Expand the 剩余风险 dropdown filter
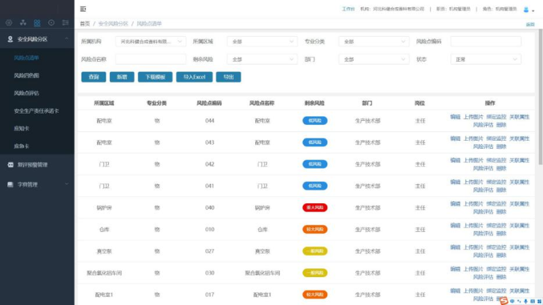 coord(262,60)
